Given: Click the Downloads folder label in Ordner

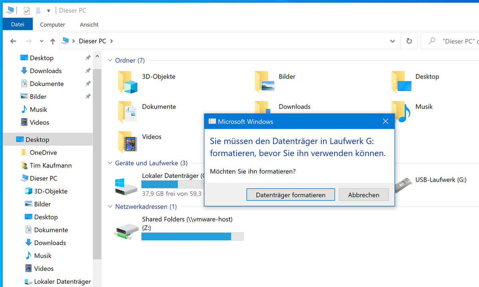Looking at the screenshot, I should 295,106.
